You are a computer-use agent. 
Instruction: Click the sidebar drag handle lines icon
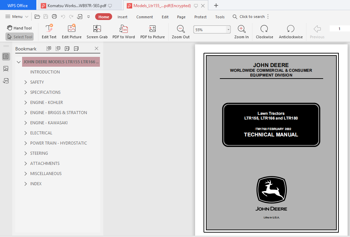[x=6, y=46]
